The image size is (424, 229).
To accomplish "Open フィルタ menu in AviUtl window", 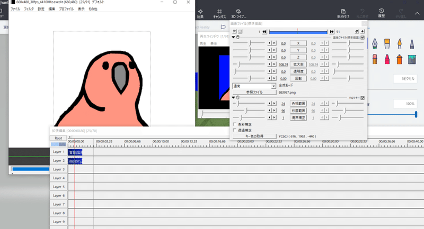I will [x=29, y=9].
